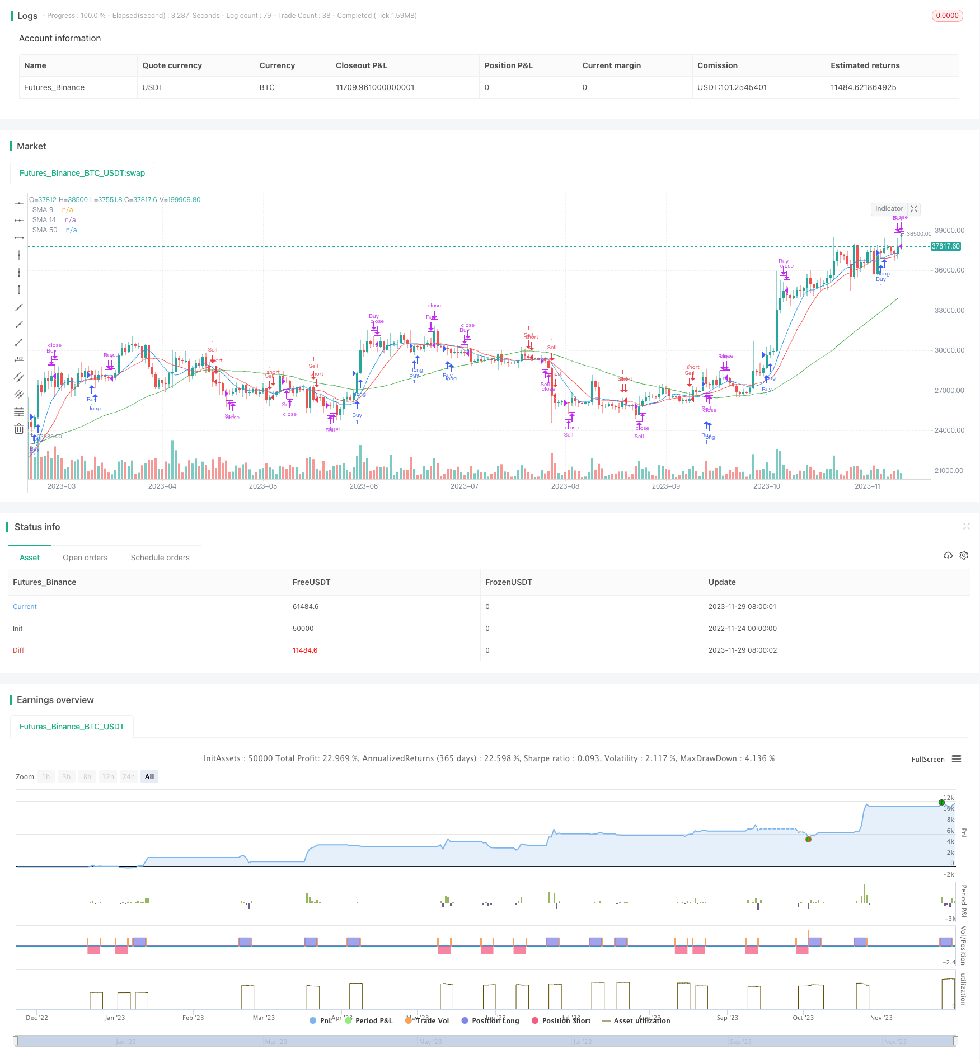Set earnings zoom to 3h

(67, 776)
